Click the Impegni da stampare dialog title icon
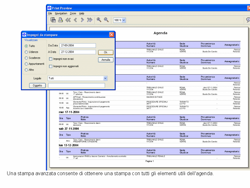 point(24,34)
